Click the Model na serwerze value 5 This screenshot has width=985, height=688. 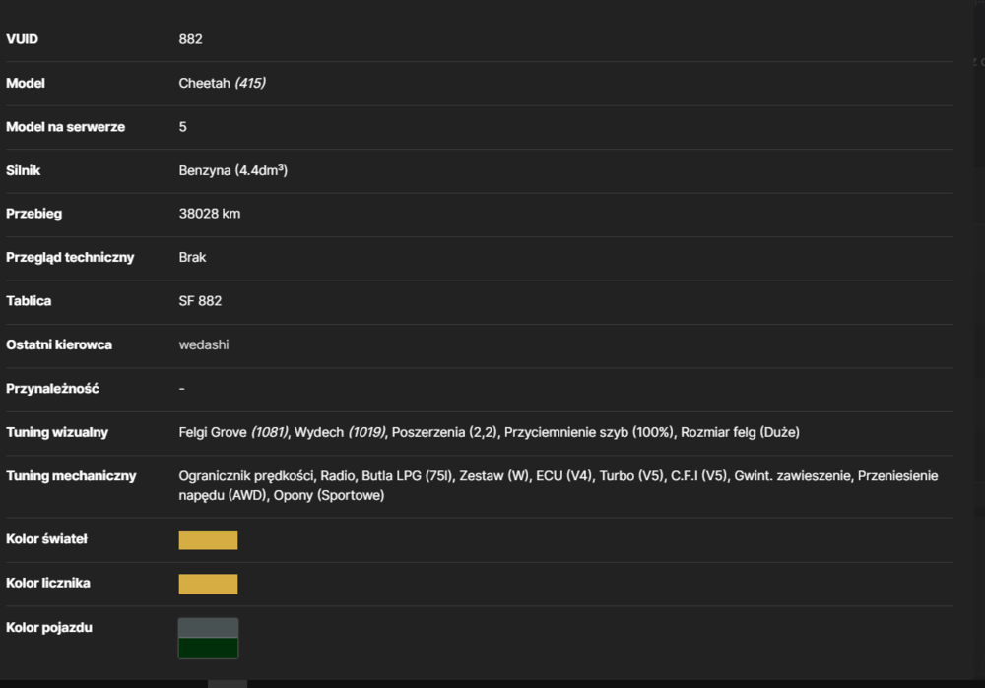click(183, 127)
